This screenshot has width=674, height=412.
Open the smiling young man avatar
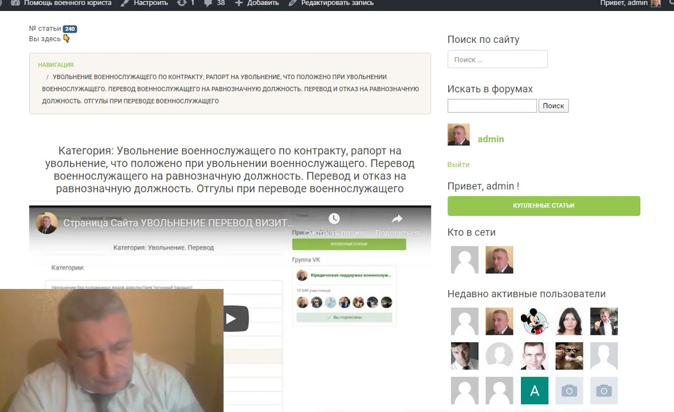534,356
